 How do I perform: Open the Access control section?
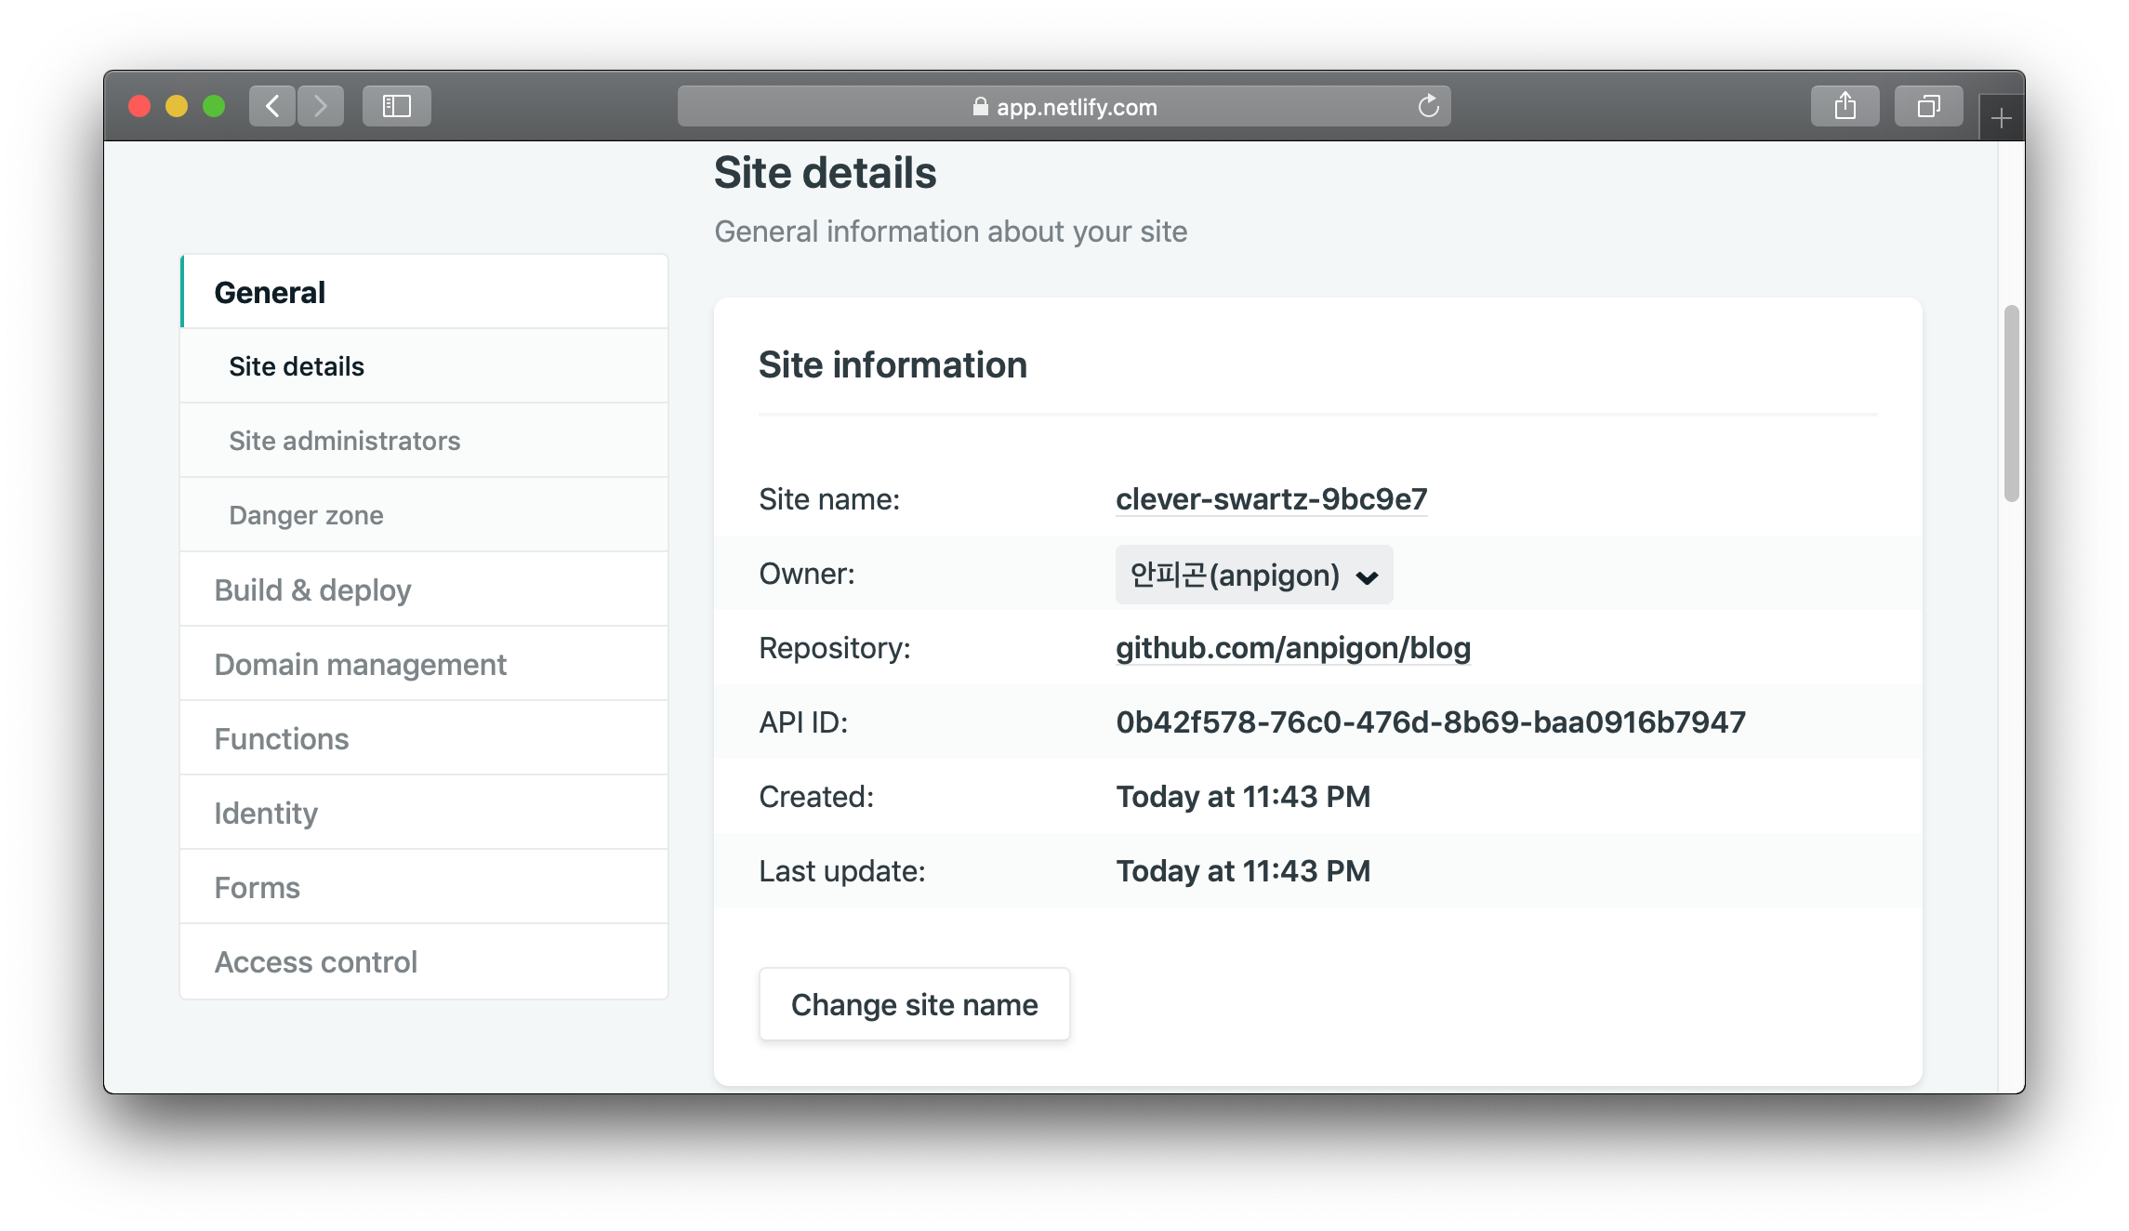click(x=315, y=961)
